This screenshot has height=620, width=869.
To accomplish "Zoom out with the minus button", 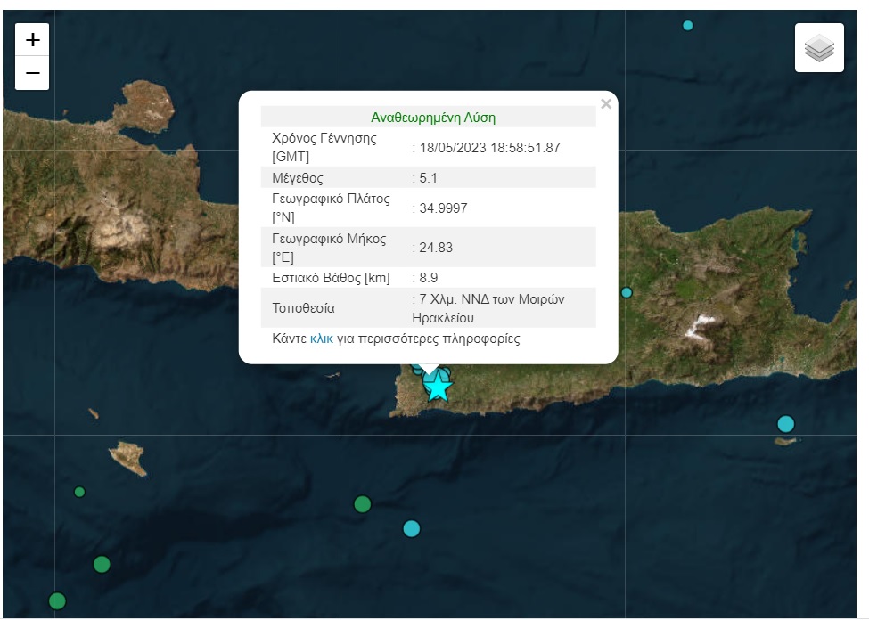I will [x=32, y=73].
